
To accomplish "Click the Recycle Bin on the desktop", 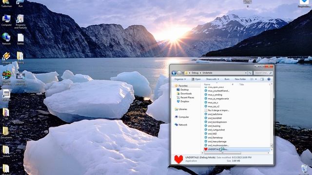I will [304, 169].
